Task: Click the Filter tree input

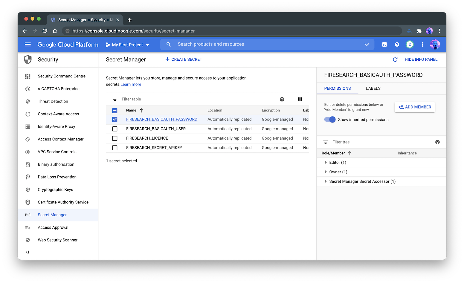Action: click(x=381, y=142)
